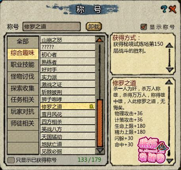Click the 称号 name field showing 修罗之道
The width and height of the screenshot is (181, 170).
[x=51, y=27]
